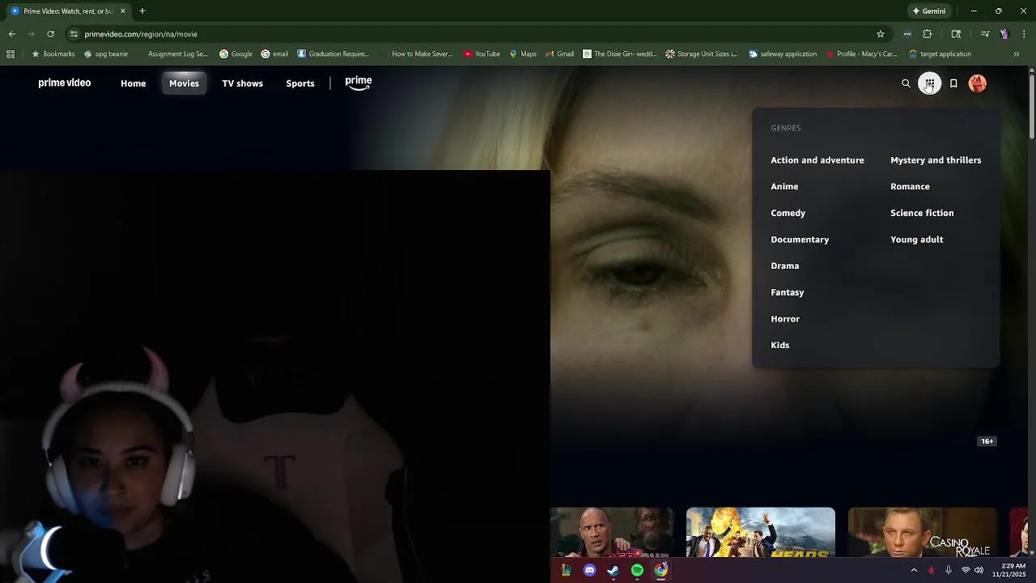Open Gemini in Chrome
The height and width of the screenshot is (583, 1036).
pyautogui.click(x=928, y=11)
